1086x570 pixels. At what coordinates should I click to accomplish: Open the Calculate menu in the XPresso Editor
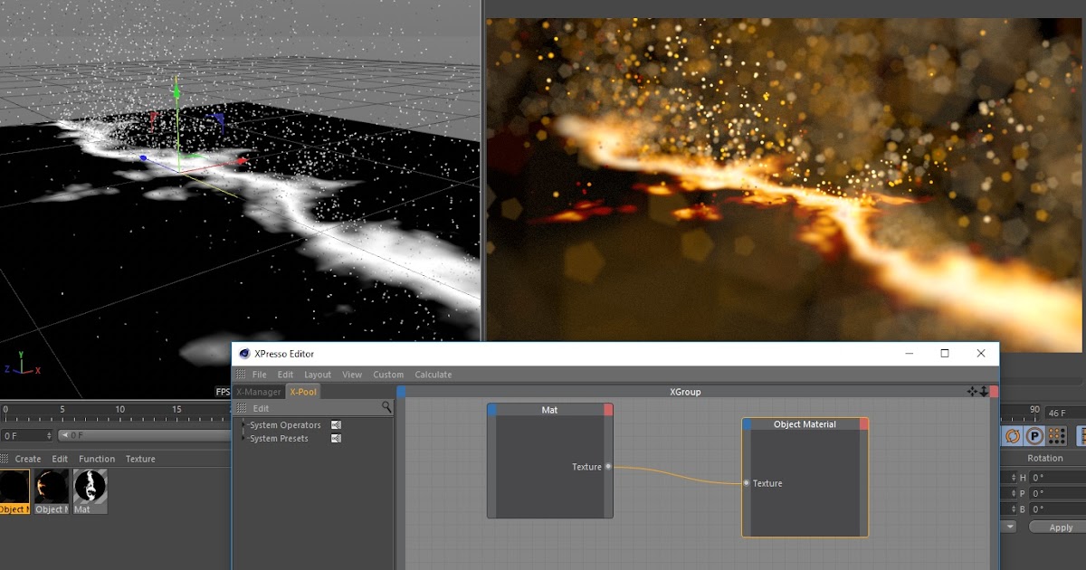point(433,374)
